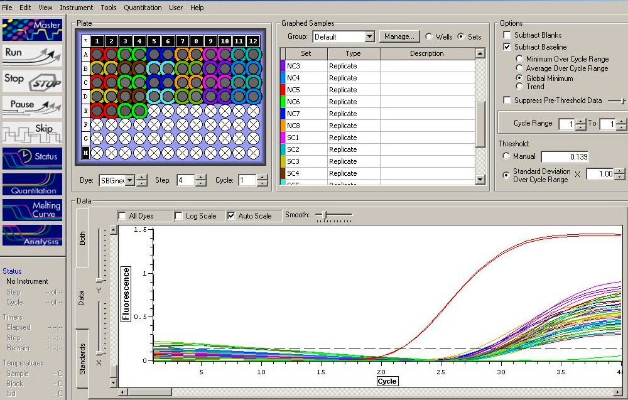Click the plate Cycle spinner arrows

pos(262,181)
